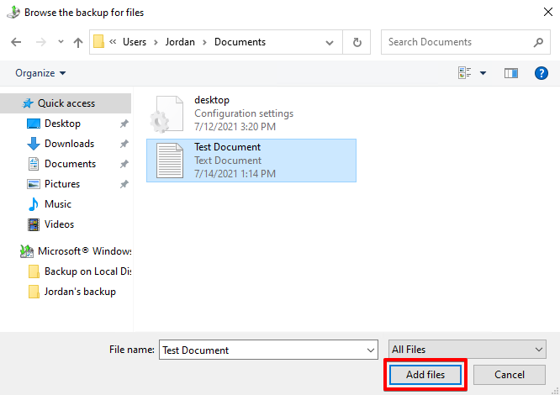Click the backup icon in title bar

coord(13,12)
